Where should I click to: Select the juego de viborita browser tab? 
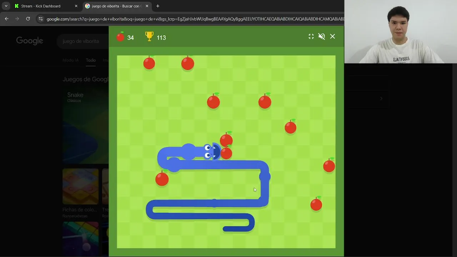coord(116,6)
